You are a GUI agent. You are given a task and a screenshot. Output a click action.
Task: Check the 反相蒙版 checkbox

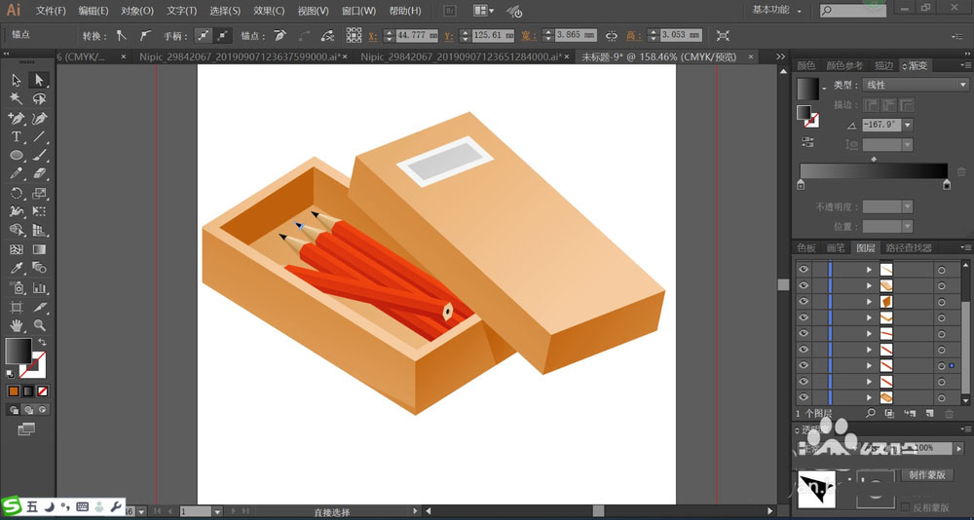coord(906,507)
